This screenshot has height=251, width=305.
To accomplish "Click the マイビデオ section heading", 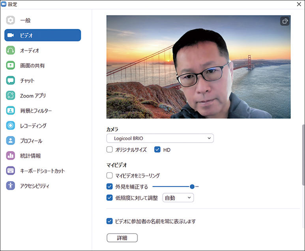I will pos(117,165).
